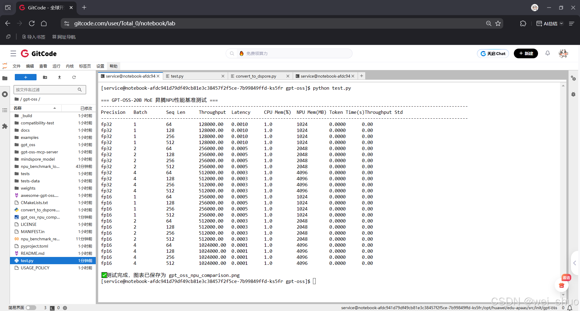Click the root folder breadcrumb icon
The width and height of the screenshot is (580, 311).
coord(17,99)
